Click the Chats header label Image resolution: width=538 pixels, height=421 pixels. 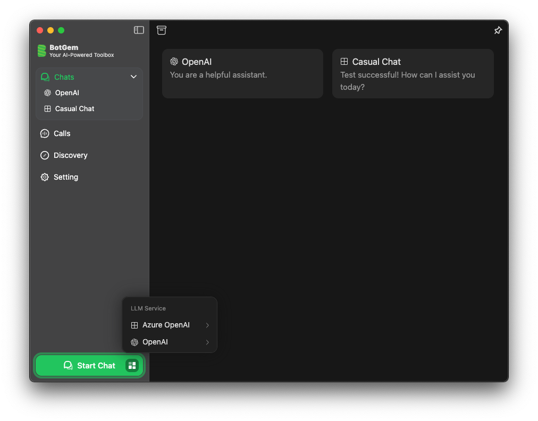click(x=64, y=77)
